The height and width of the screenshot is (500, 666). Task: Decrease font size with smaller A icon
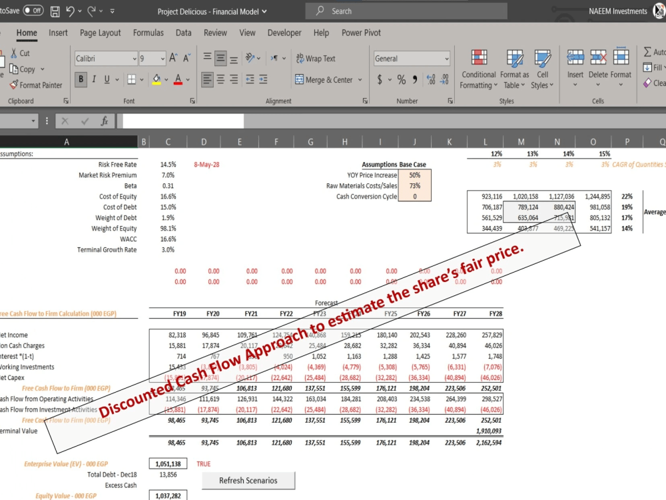point(186,58)
